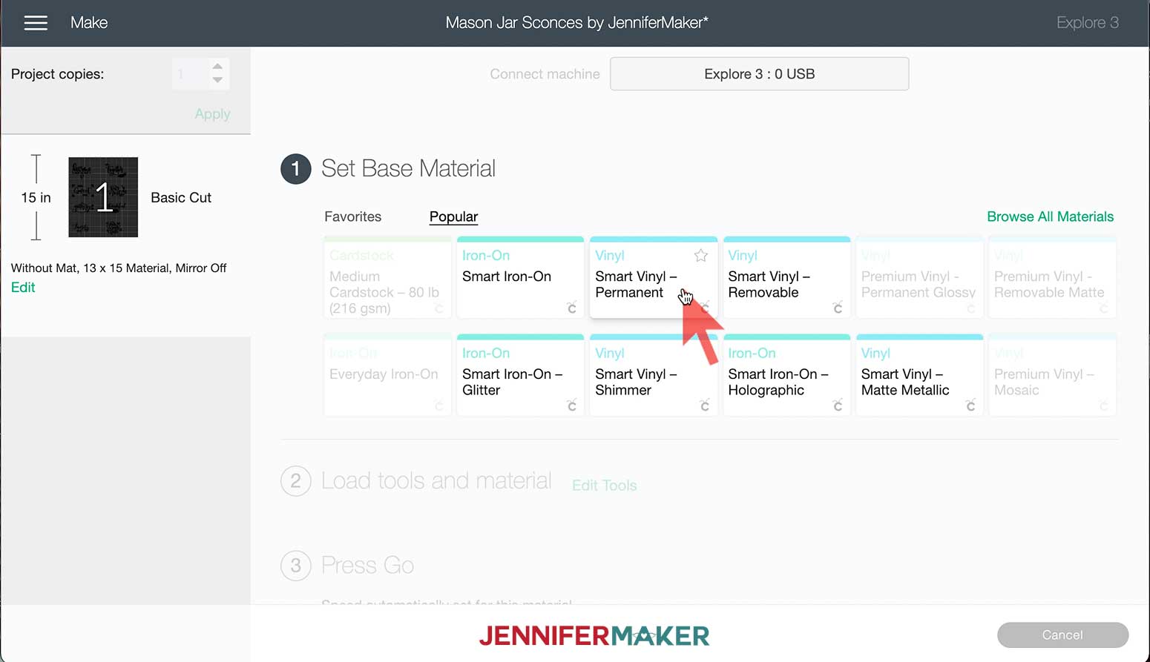
Task: Browse All Materials link
Action: 1050,216
